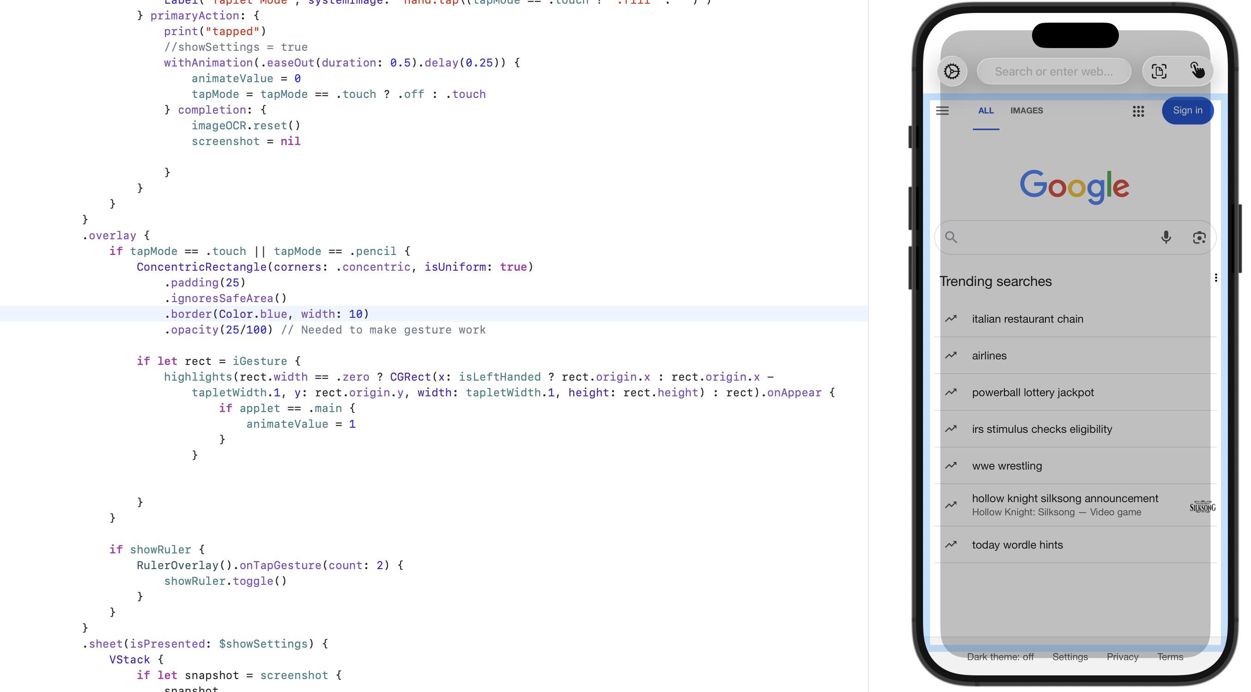This screenshot has height=692, width=1251.
Task: Click the withAnimation(.easeOut line
Action: (342, 63)
